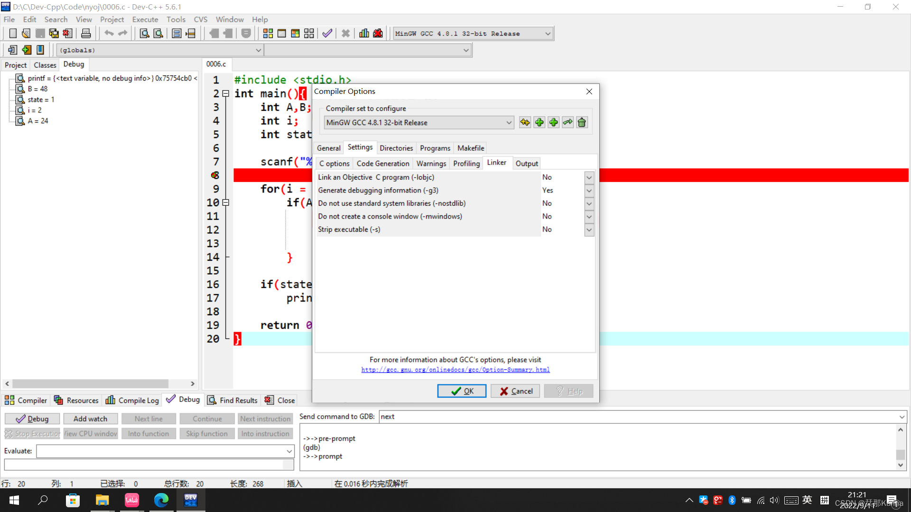911x512 pixels.
Task: Select the Find in files magnifier icon
Action: (x=158, y=33)
